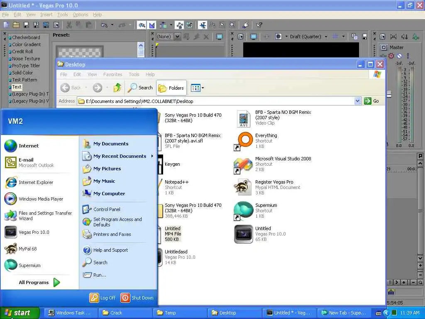This screenshot has height=319, width=425.
Task: Toggle Lock Envelopes to Events
Action: point(179,25)
